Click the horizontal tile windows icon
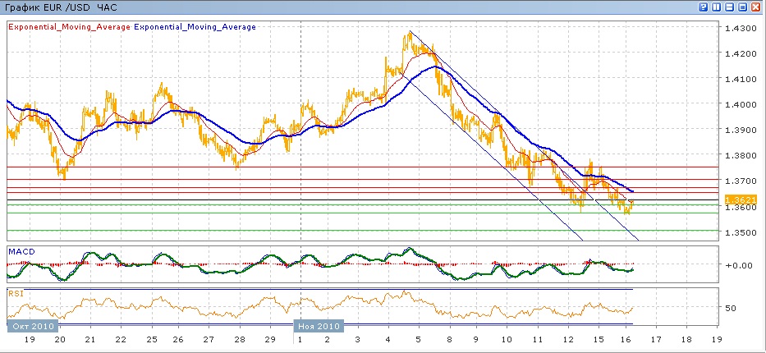The width and height of the screenshot is (766, 353). tap(730, 7)
